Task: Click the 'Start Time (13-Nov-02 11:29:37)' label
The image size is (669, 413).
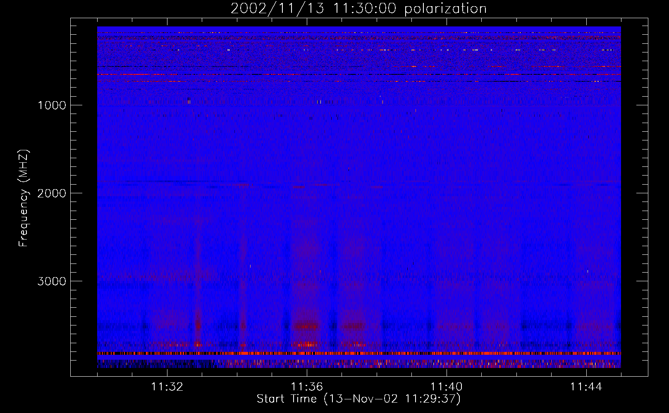Action: [358, 399]
